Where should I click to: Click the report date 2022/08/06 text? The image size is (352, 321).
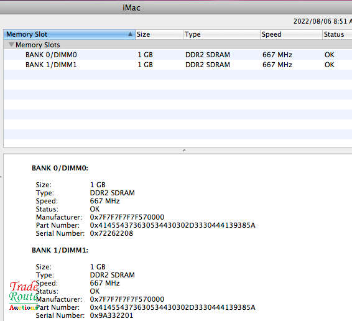point(312,21)
